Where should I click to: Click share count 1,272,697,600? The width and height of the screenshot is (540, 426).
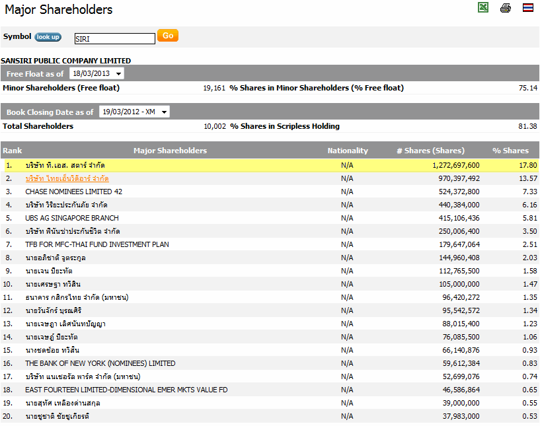pos(456,165)
